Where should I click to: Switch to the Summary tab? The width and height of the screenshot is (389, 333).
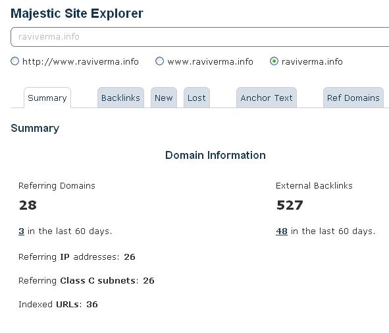pyautogui.click(x=47, y=98)
